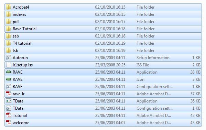Click the Tutorial PDF icon

tap(9, 116)
